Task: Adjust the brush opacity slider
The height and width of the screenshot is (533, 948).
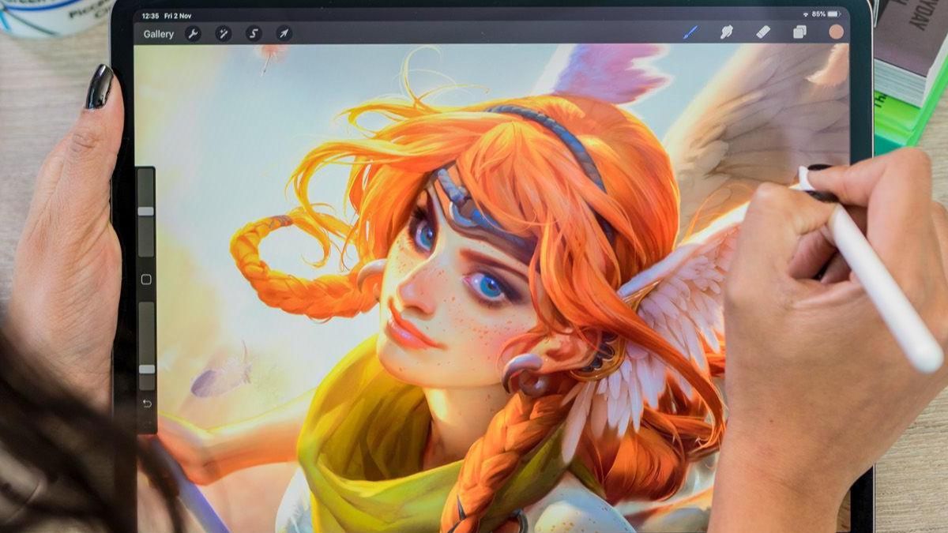Action: (x=146, y=367)
